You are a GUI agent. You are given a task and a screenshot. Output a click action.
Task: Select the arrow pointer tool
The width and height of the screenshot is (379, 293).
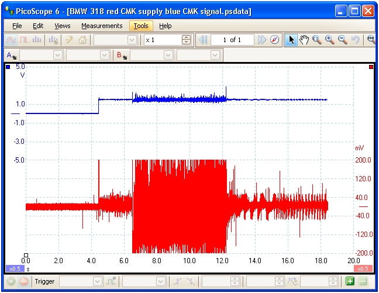tap(291, 40)
